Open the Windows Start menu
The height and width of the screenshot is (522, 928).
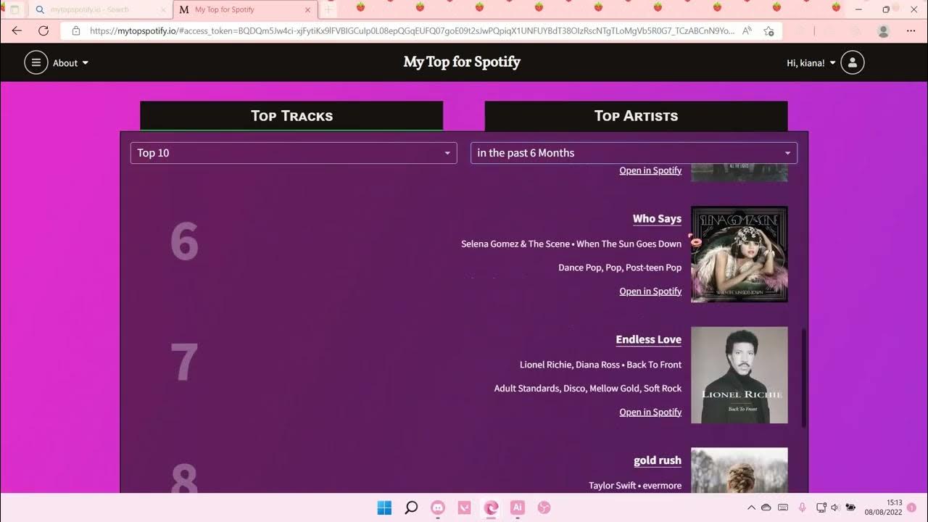384,507
